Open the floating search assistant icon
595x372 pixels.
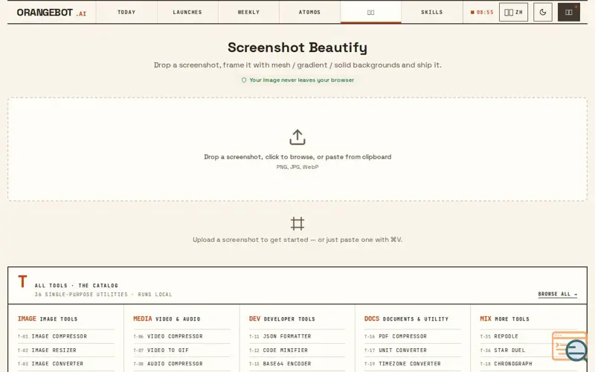coord(570,347)
